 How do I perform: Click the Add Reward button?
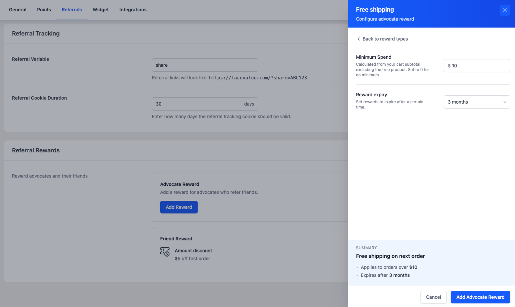[x=179, y=207]
